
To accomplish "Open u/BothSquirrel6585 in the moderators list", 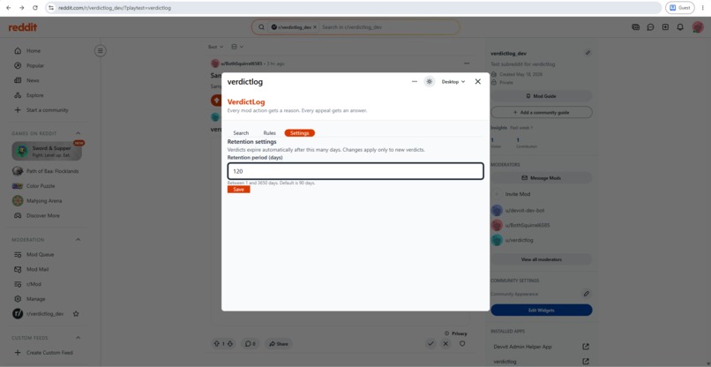I will (520, 225).
